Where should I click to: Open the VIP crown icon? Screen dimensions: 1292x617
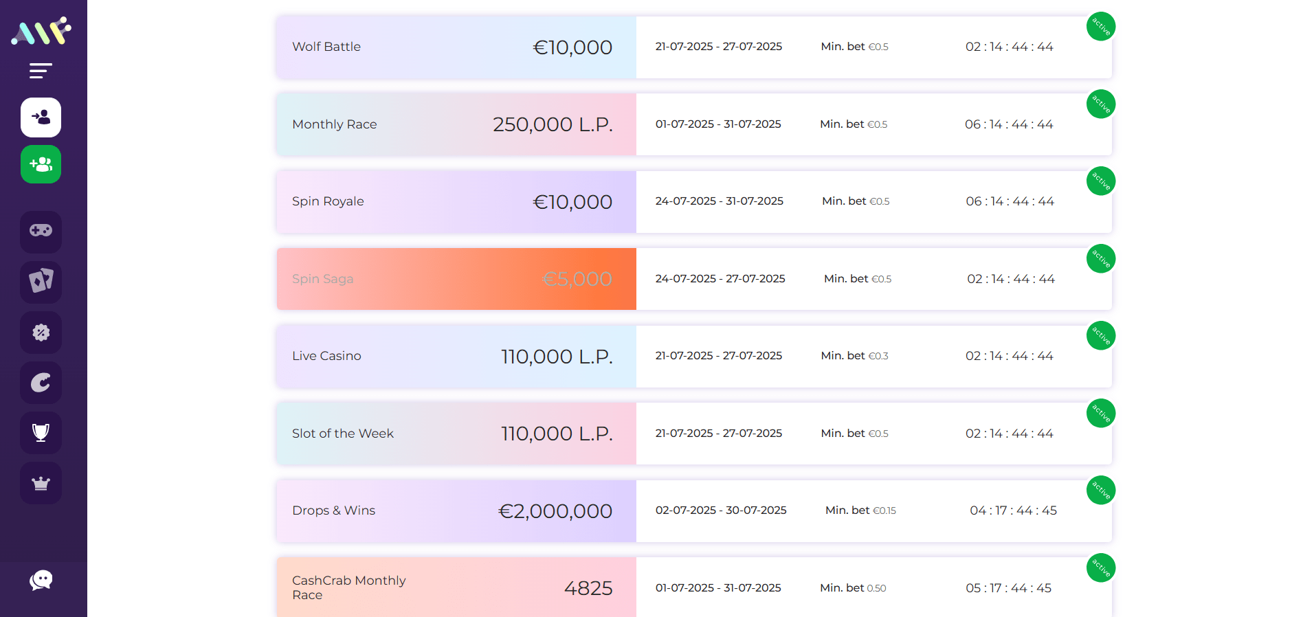click(x=41, y=483)
